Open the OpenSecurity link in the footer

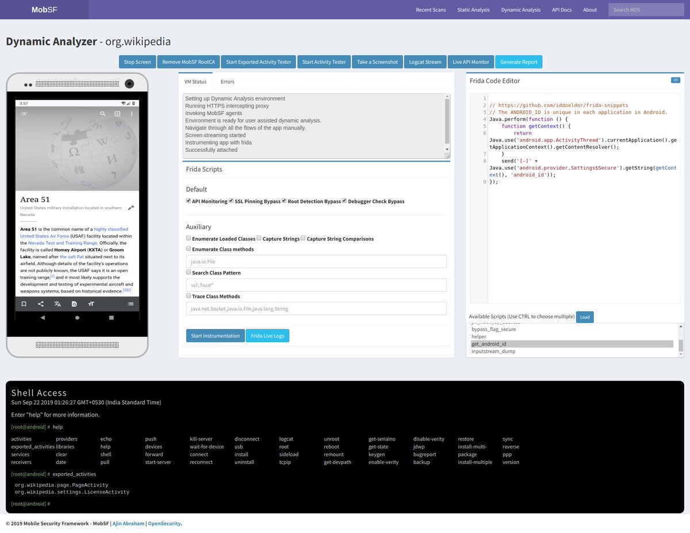coord(164,523)
